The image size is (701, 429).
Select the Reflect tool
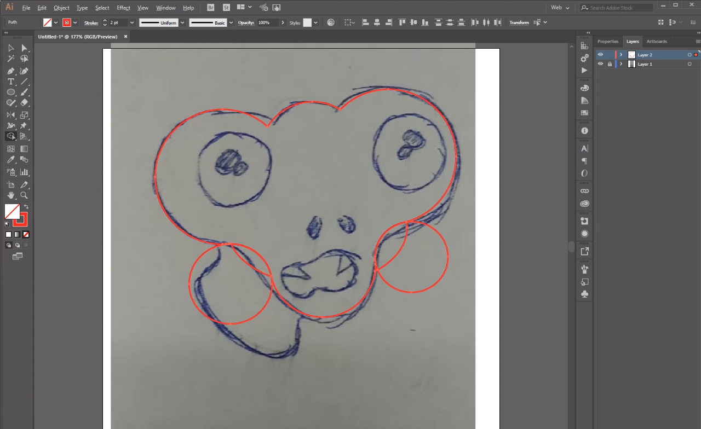(11, 115)
